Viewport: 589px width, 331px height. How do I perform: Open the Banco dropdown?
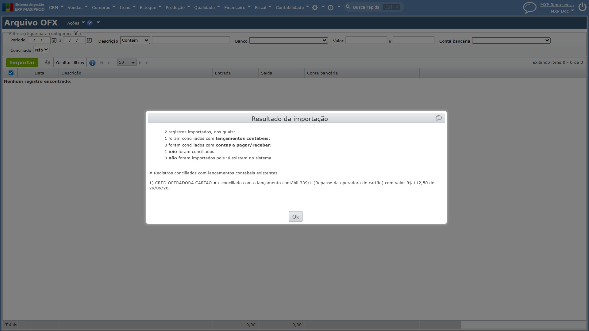[289, 40]
